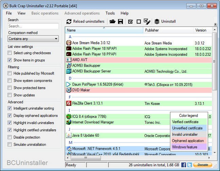Open the View menu
The image size is (220, 171).
[21, 13]
